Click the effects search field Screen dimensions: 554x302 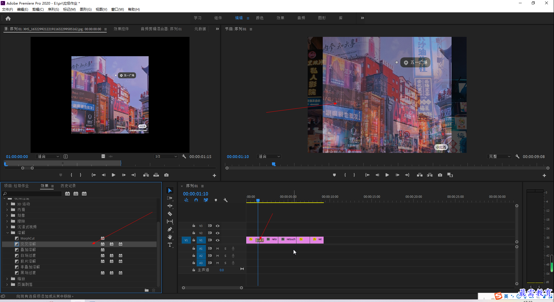(x=32, y=194)
